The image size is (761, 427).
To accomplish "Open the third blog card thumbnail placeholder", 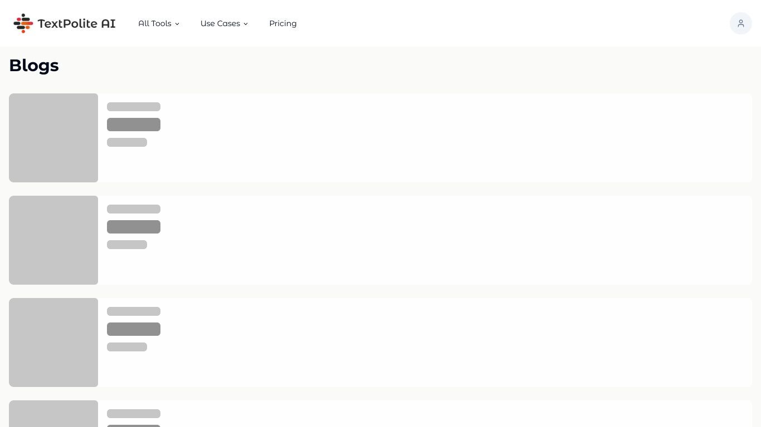I will click(53, 342).
